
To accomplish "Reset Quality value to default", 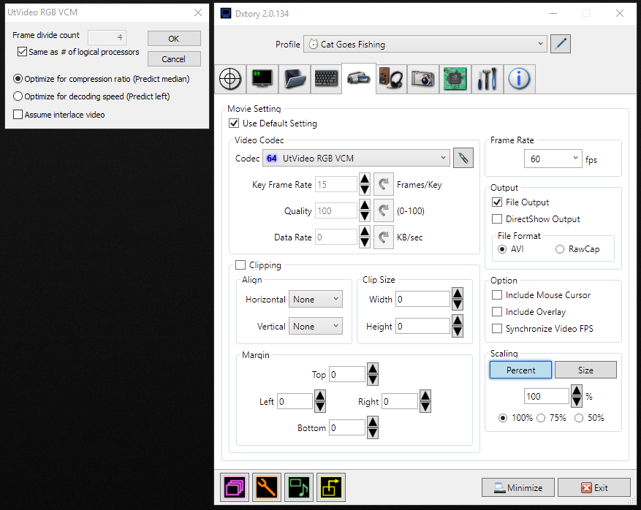I will tap(384, 211).
